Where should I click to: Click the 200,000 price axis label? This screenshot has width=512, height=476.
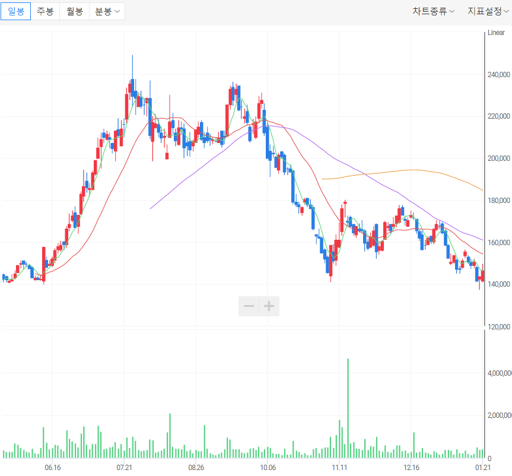point(498,158)
